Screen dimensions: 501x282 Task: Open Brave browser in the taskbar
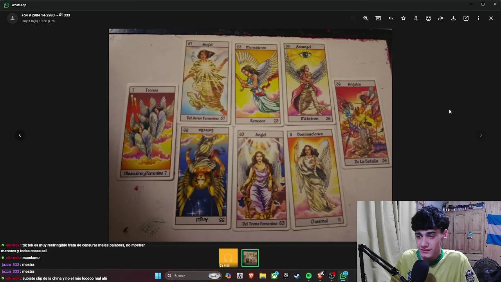tap(251, 276)
